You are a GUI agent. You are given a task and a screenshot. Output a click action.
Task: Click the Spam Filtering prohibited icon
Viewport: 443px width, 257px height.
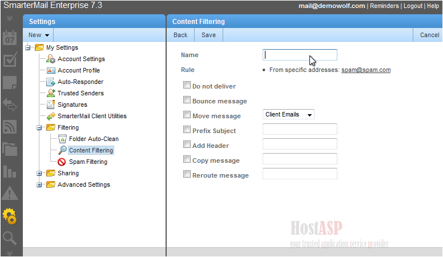coord(62,162)
